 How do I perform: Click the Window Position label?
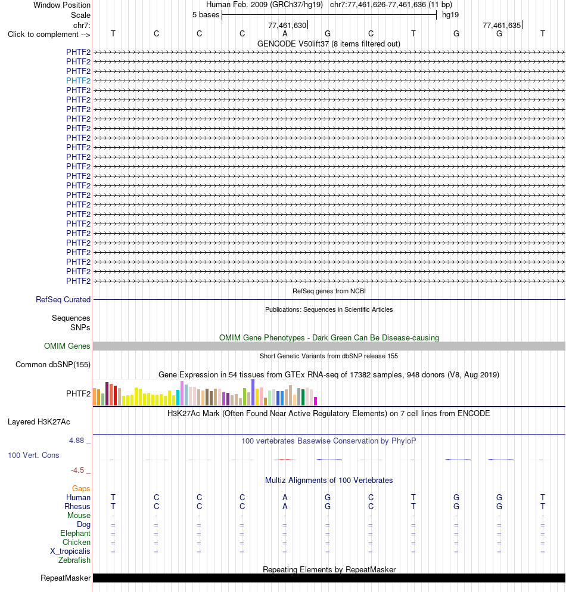(x=62, y=5)
